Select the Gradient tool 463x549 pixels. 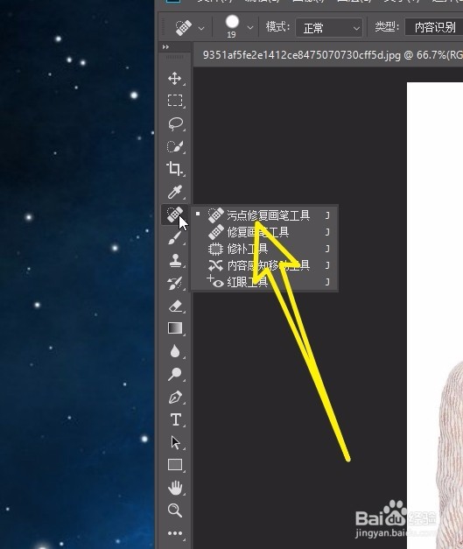(175, 328)
